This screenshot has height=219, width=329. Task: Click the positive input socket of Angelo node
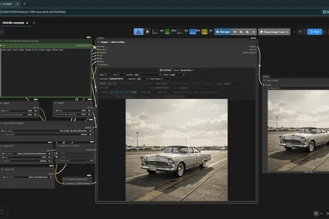click(98, 50)
